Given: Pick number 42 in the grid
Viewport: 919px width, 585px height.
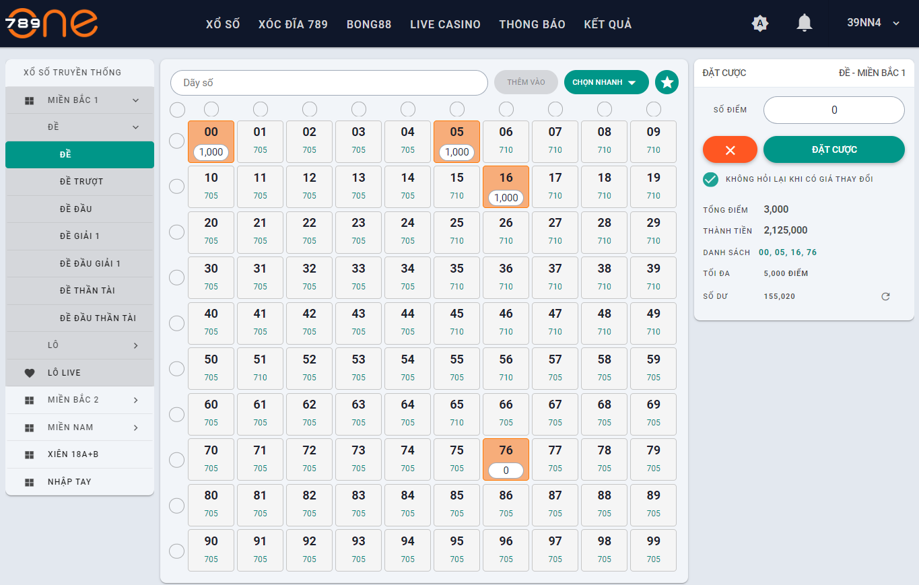Looking at the screenshot, I should pos(310,323).
